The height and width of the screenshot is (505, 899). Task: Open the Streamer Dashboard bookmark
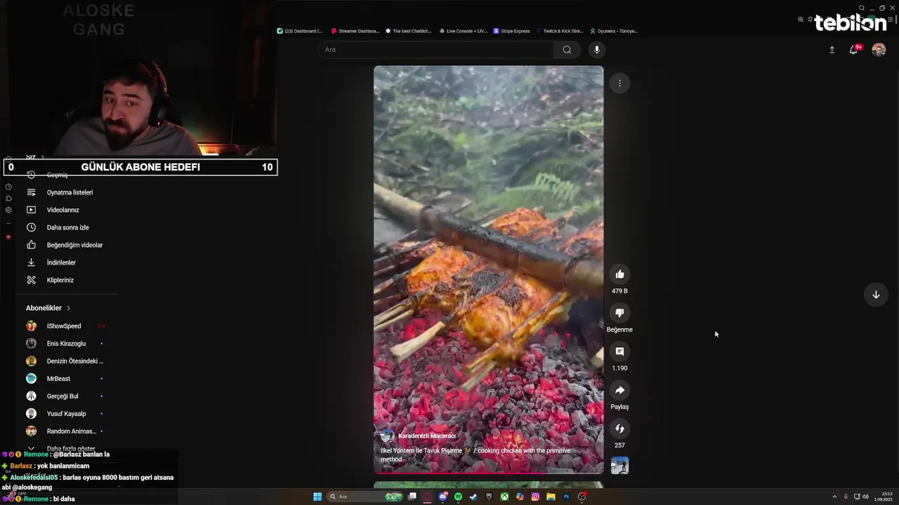pyautogui.click(x=355, y=31)
